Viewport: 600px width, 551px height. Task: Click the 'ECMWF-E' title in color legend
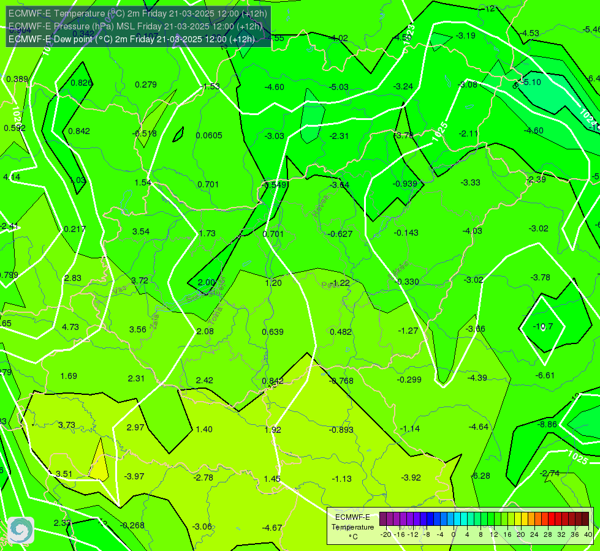pyautogui.click(x=352, y=517)
